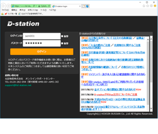Click the Edge icon next to new tab button
The width and height of the screenshot is (158, 134).
point(87,6)
